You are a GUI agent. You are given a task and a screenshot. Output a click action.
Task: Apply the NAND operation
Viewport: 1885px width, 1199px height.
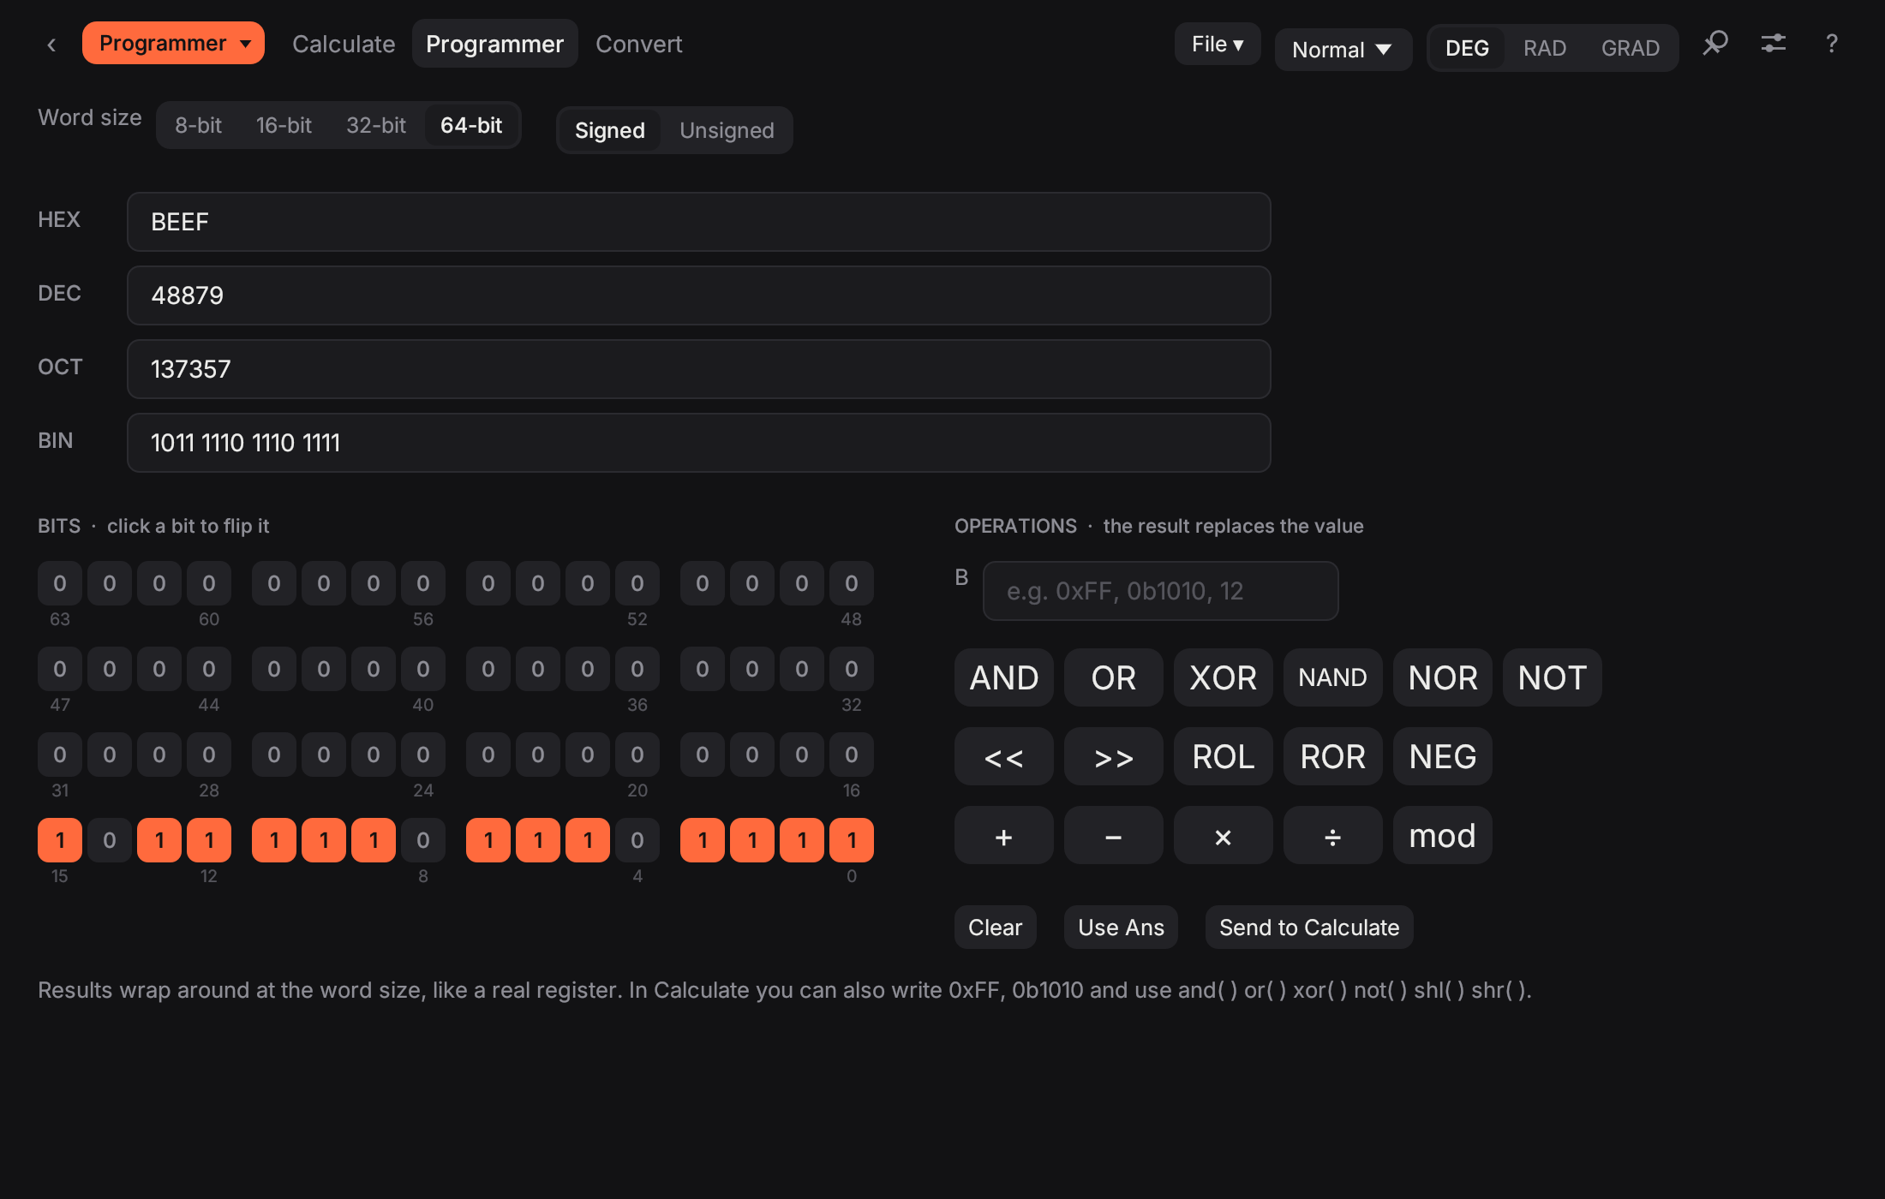pos(1333,678)
